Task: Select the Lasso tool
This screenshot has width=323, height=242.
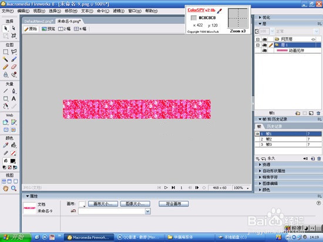Action: point(14,52)
